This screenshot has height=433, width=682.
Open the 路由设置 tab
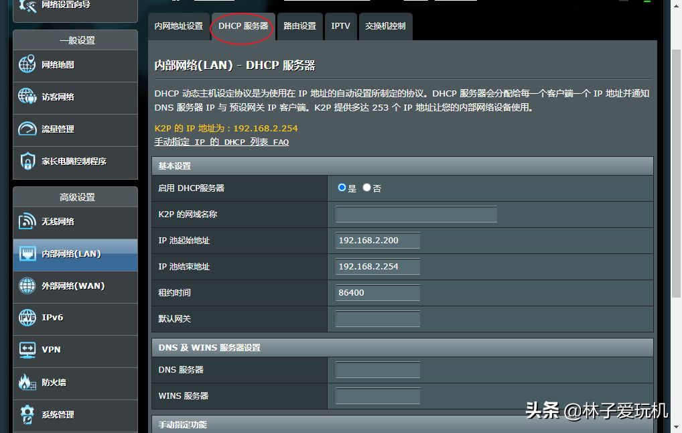tap(299, 26)
